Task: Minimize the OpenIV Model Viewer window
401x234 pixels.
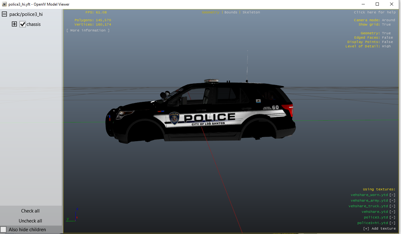Action: tap(363, 4)
